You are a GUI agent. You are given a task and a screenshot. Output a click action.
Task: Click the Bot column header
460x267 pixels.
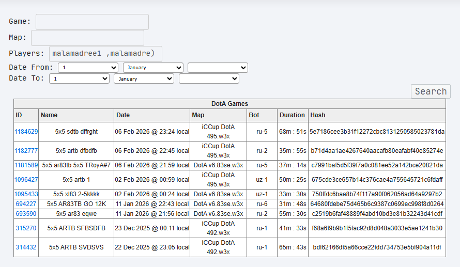pyautogui.click(x=262, y=115)
